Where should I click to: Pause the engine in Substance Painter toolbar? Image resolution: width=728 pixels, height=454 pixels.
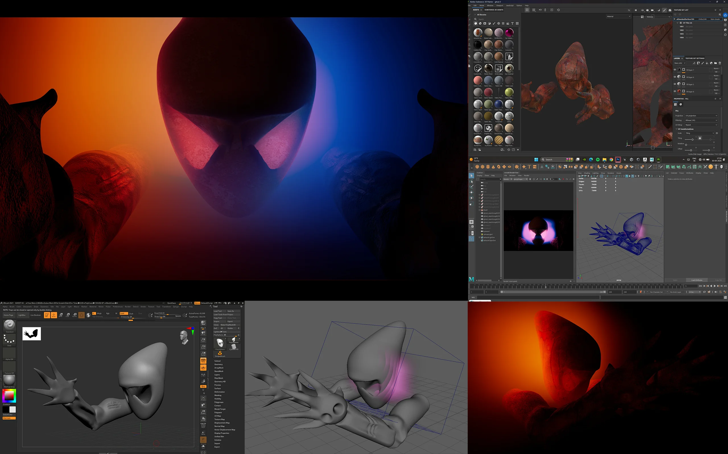point(636,10)
